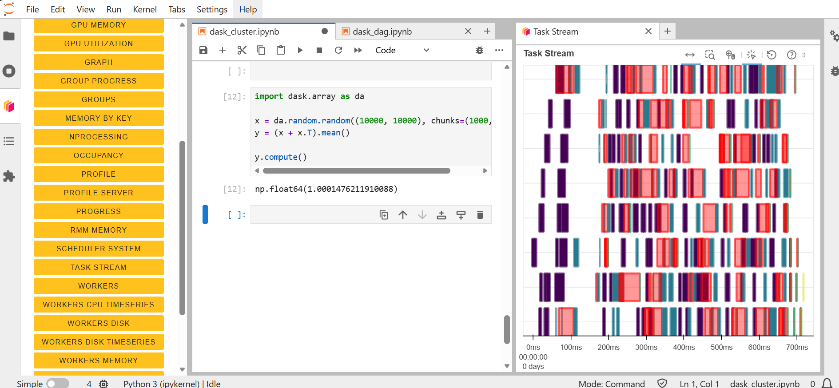Open the Kernel menu
This screenshot has width=839, height=388.
(145, 9)
